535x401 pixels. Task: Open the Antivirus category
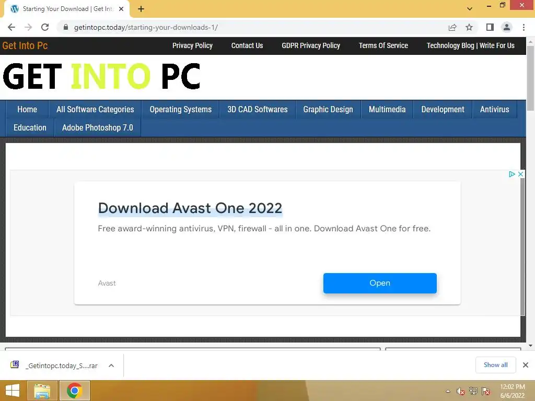[x=494, y=110]
